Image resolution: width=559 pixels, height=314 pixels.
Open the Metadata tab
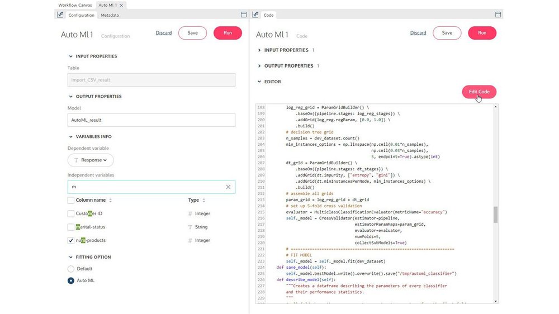tap(110, 15)
